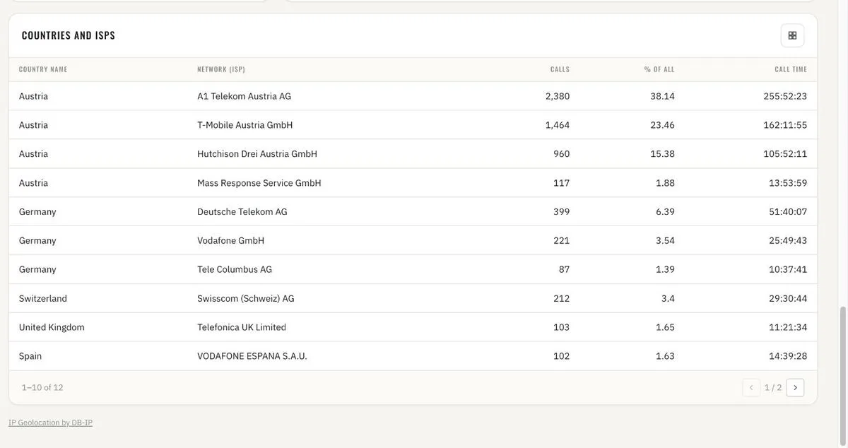Viewport: 848px width, 448px height.
Task: Click percentage value 6.39
Action: [x=666, y=212]
